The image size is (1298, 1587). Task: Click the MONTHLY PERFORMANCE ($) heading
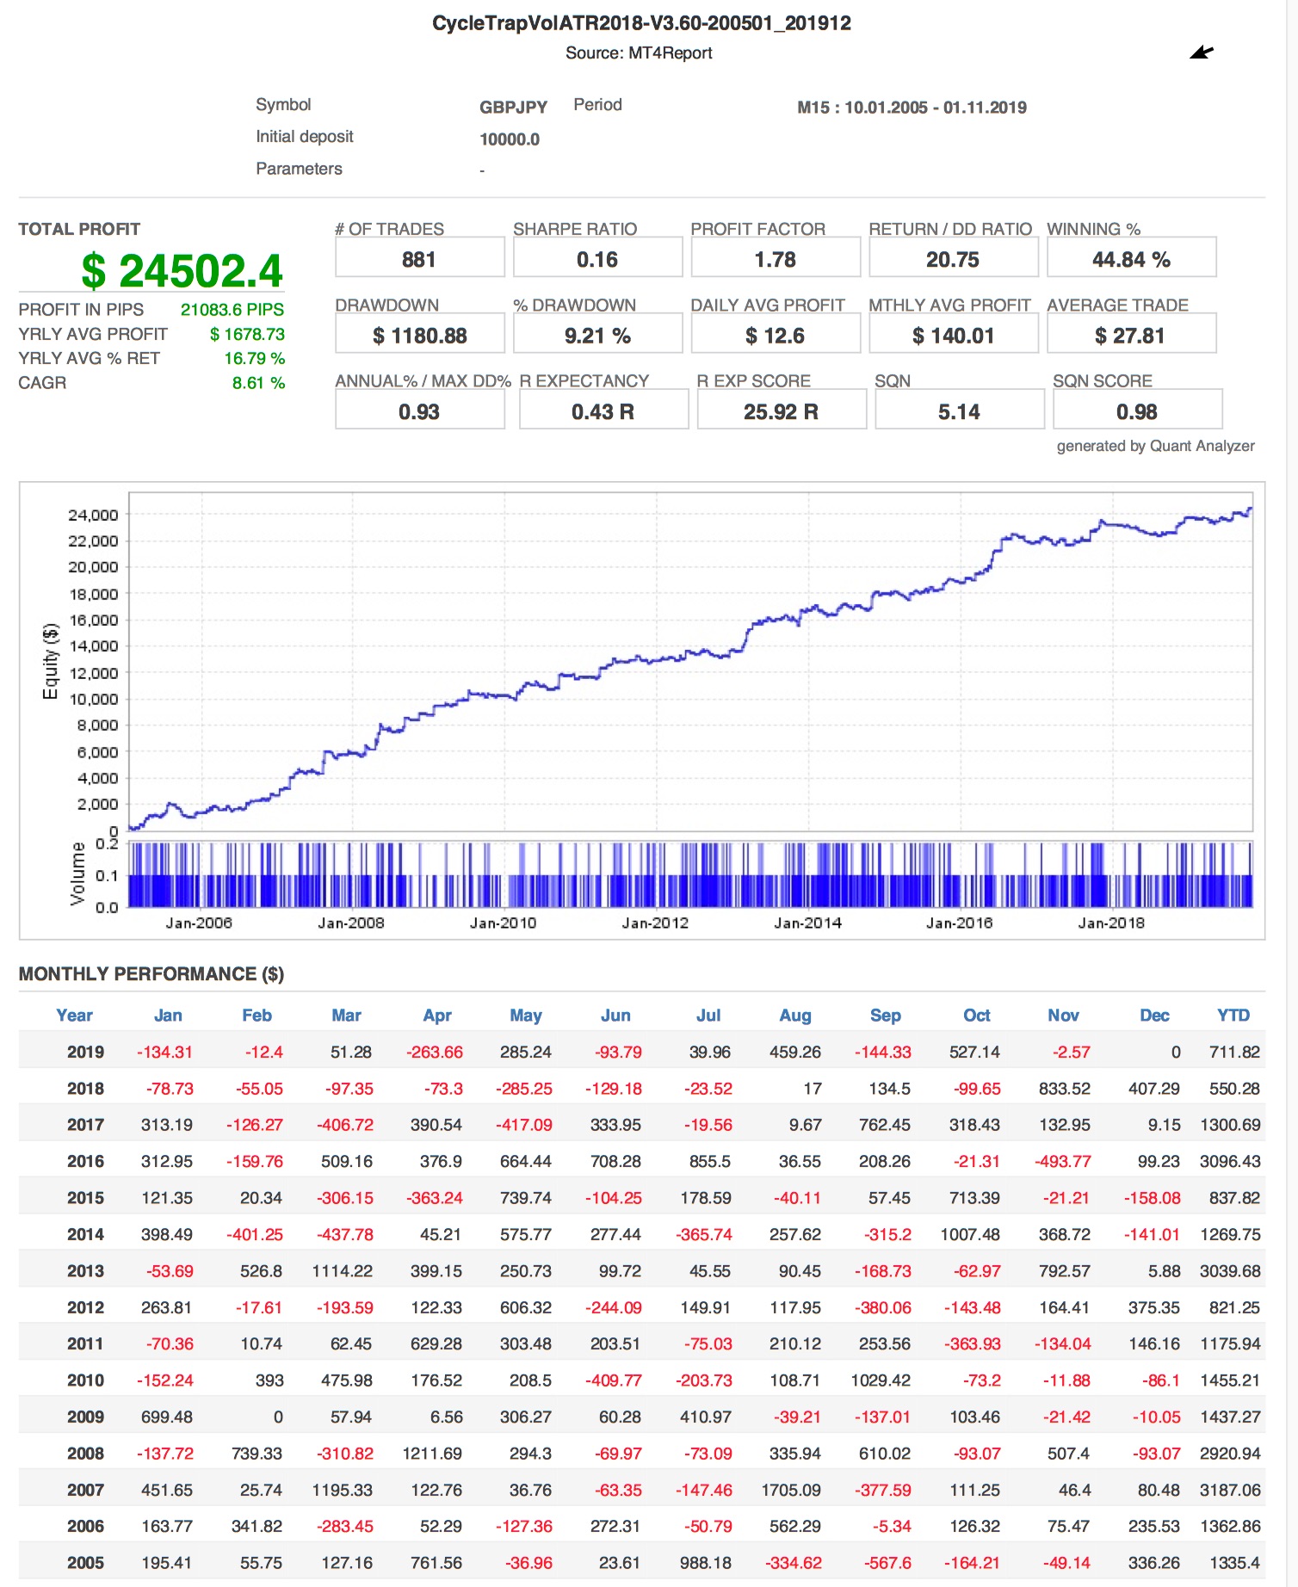[x=151, y=973]
